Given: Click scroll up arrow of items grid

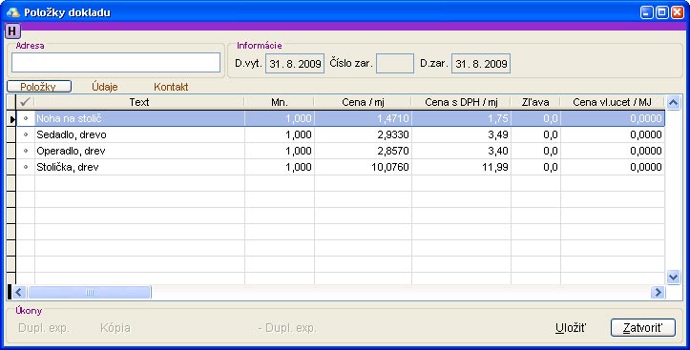Looking at the screenshot, I should [x=673, y=103].
